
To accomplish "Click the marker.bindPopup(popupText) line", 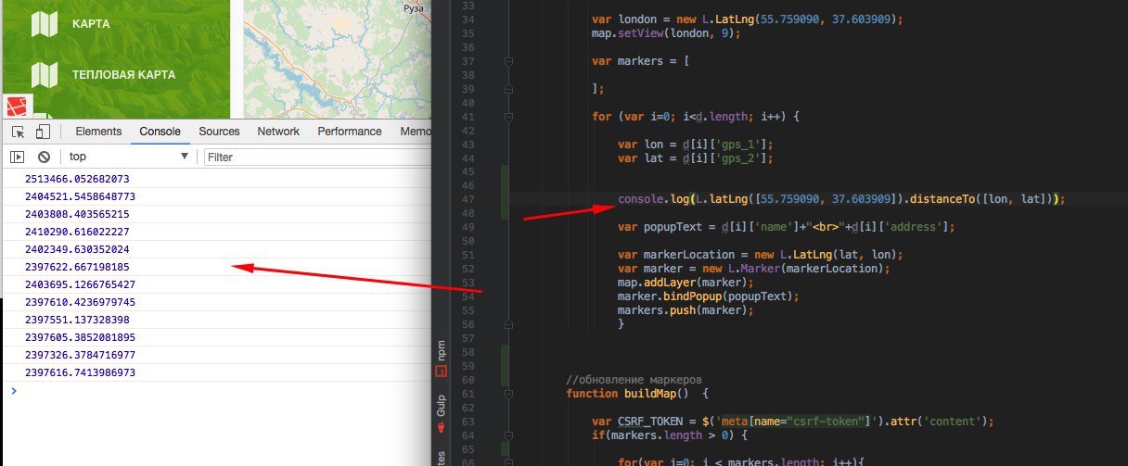I will pos(708,296).
